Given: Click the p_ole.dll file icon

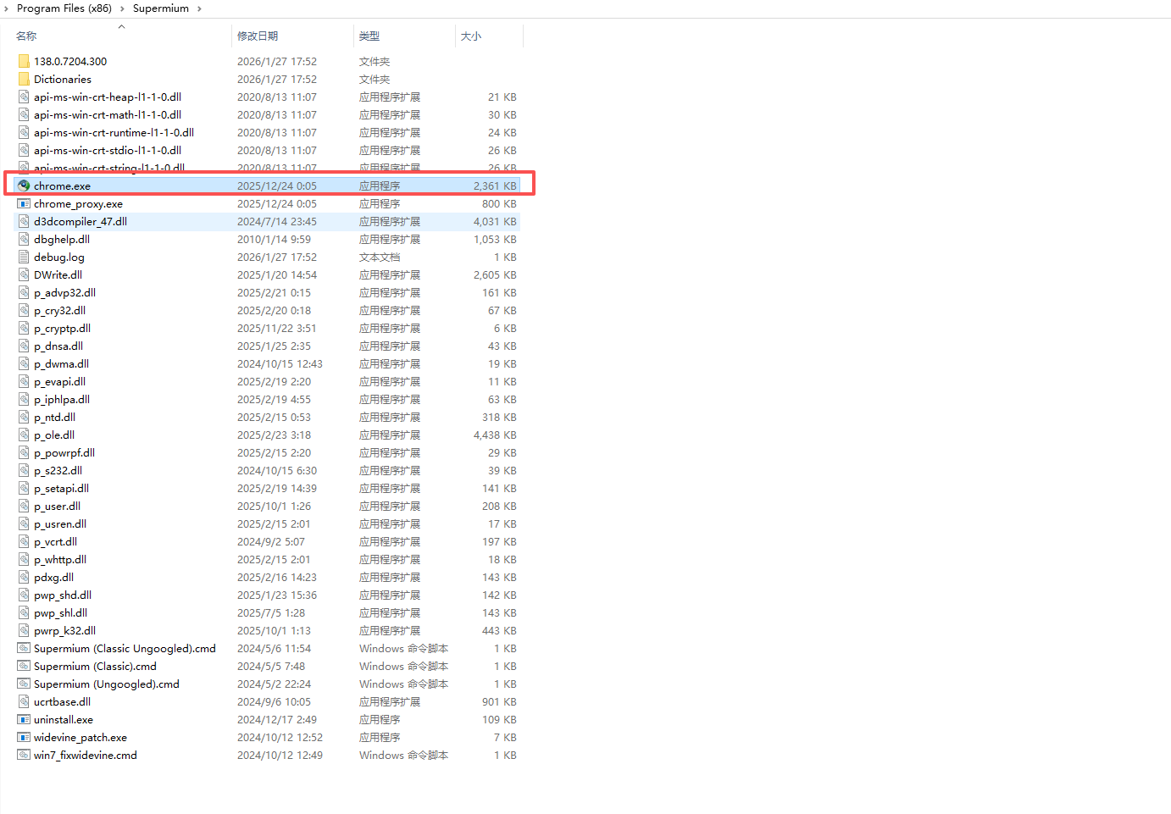Looking at the screenshot, I should coord(24,435).
